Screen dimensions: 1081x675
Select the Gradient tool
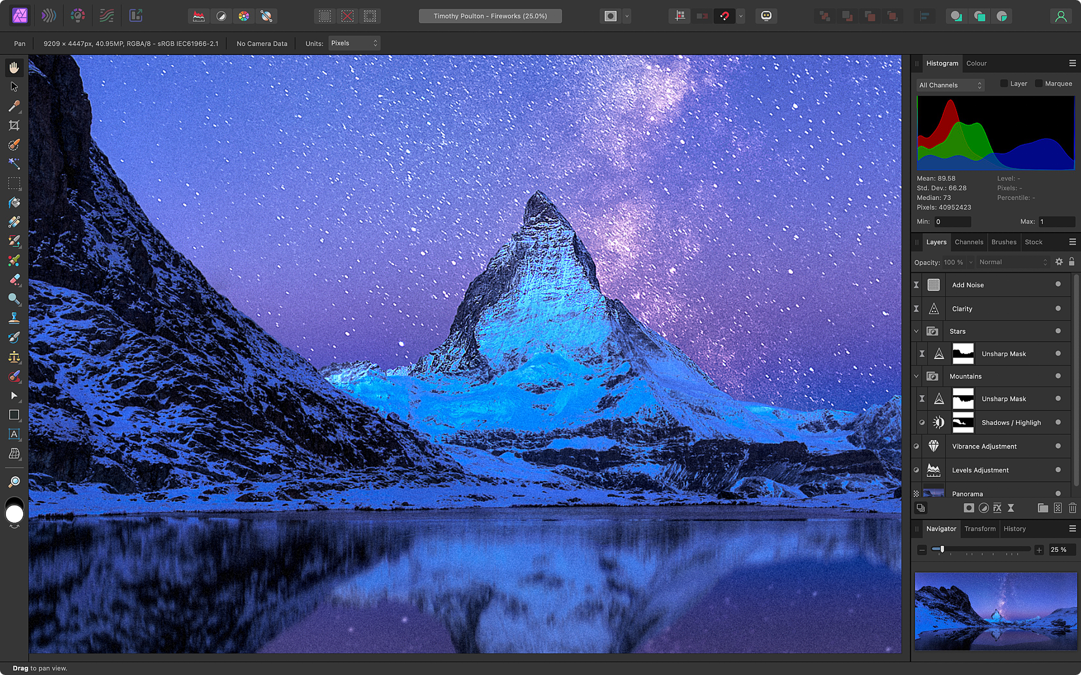coord(14,221)
